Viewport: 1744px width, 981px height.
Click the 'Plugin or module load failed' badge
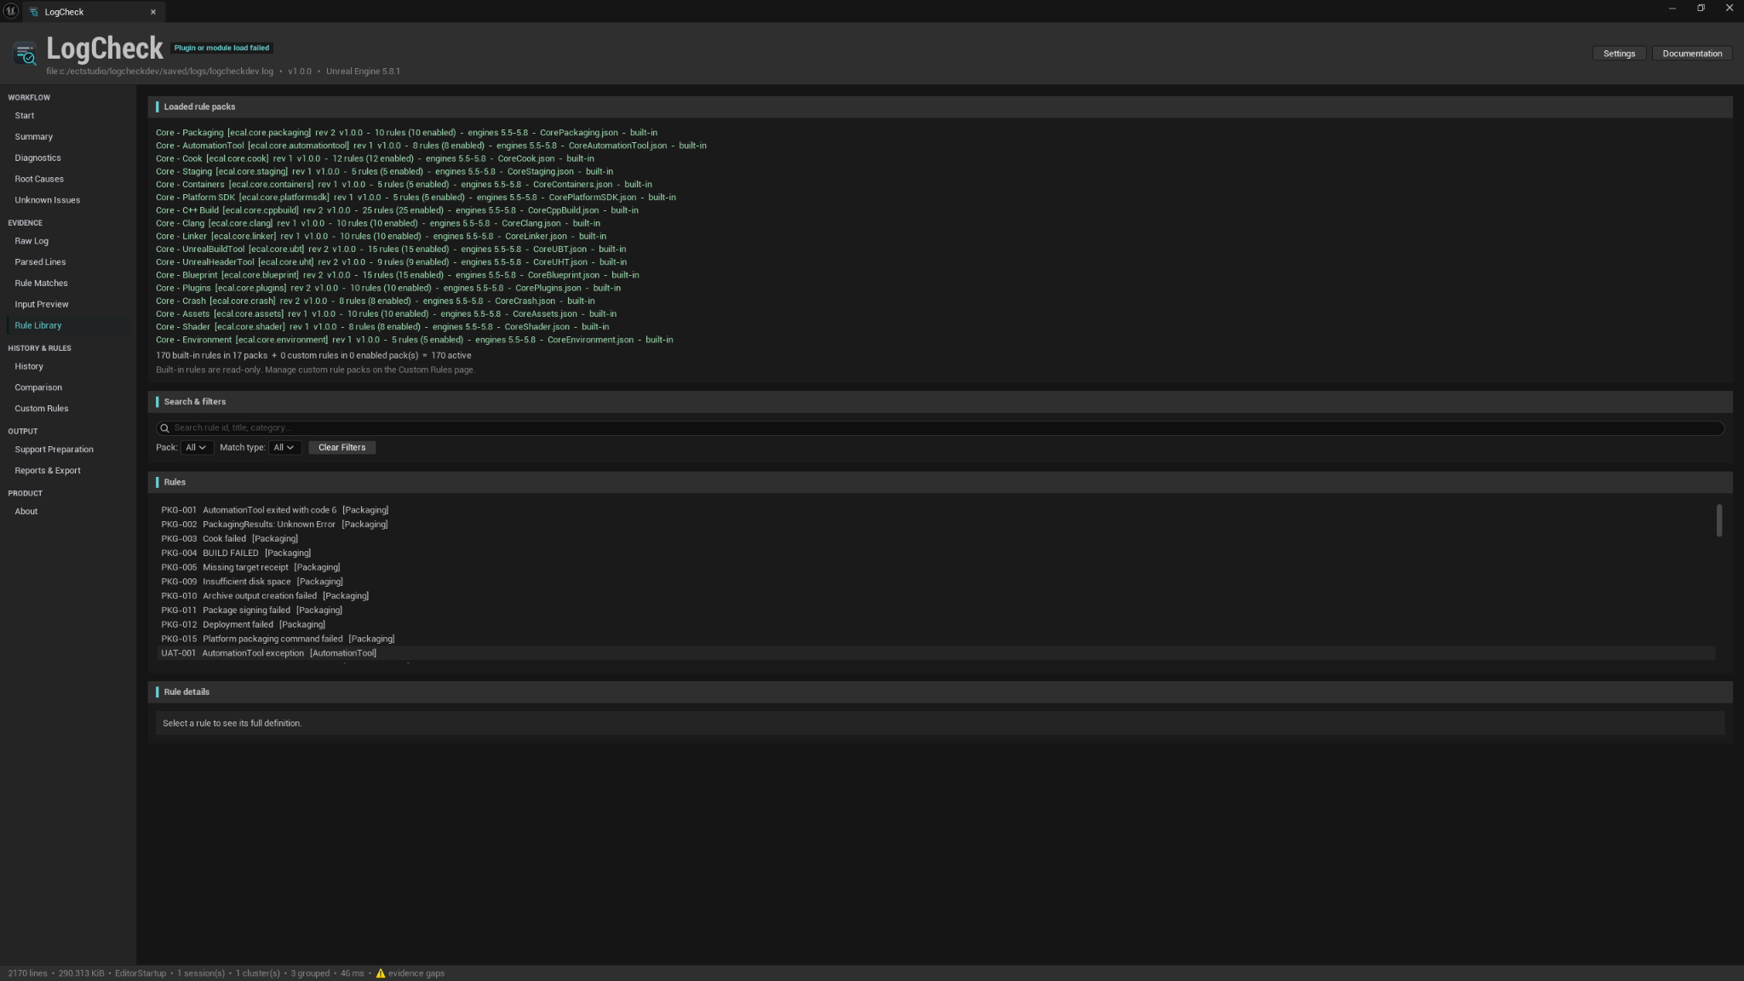[221, 49]
